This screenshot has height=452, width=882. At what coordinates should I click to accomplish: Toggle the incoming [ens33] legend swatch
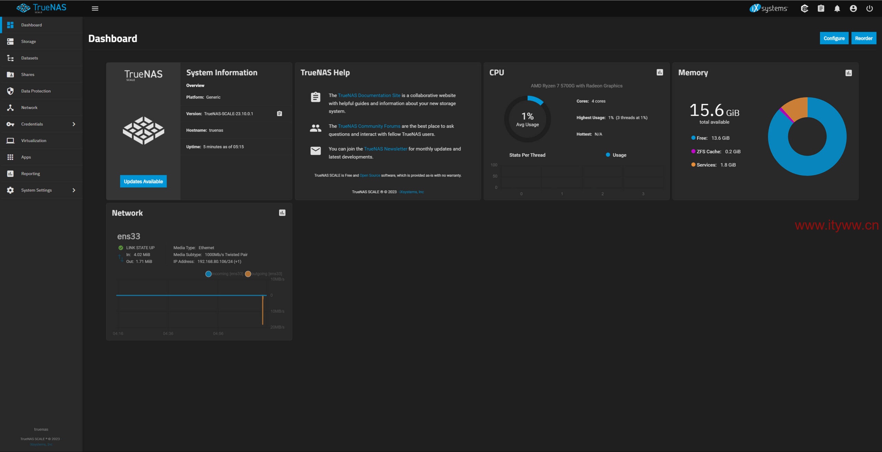pyautogui.click(x=208, y=274)
